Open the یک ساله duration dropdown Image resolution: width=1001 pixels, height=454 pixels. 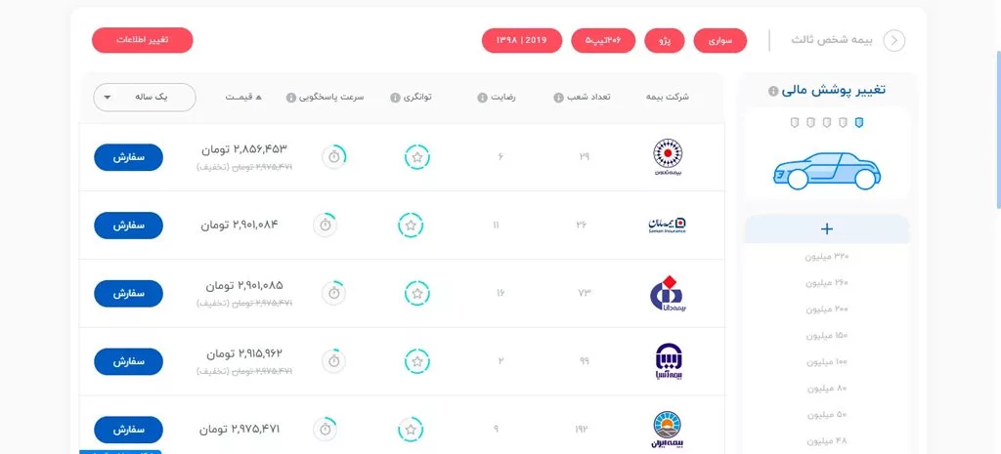[x=144, y=98]
